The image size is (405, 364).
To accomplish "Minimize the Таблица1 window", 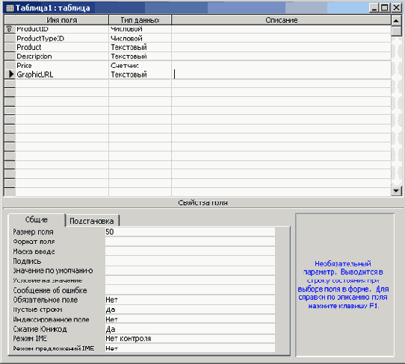I will tap(374, 7).
